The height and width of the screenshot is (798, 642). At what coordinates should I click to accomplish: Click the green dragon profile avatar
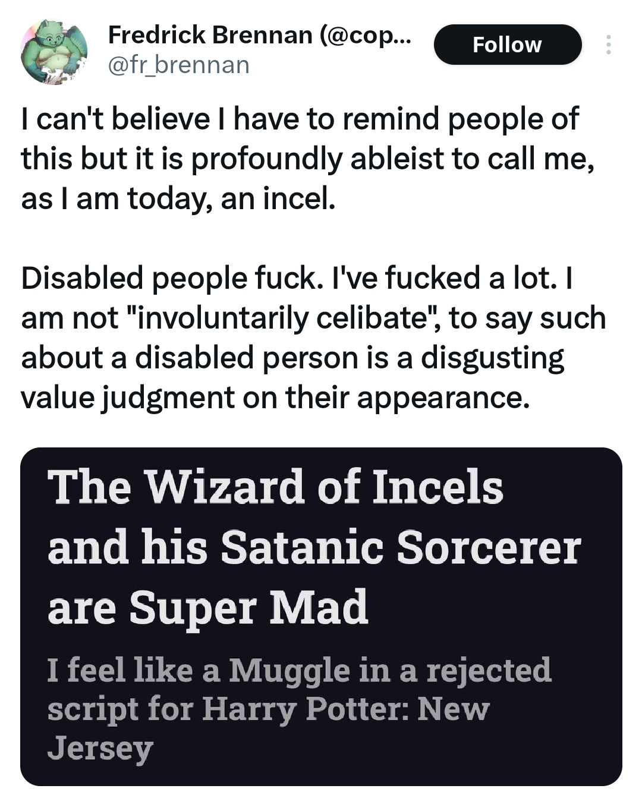pos(54,52)
